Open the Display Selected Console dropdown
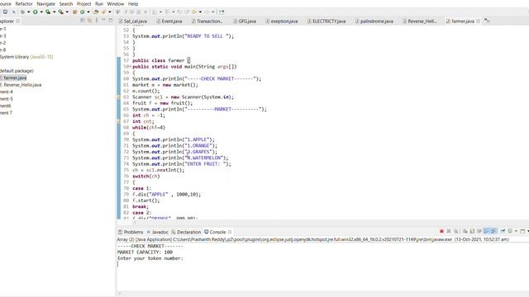Screen dimensions: 529x297 [x=516, y=231]
